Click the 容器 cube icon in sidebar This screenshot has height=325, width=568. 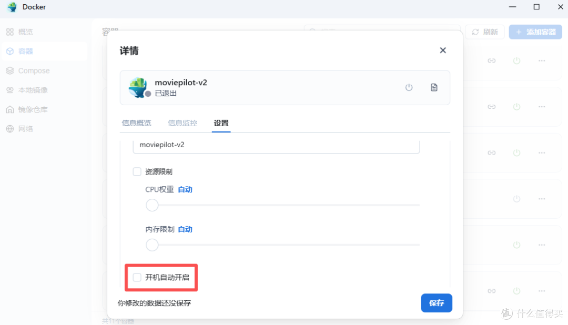point(10,52)
